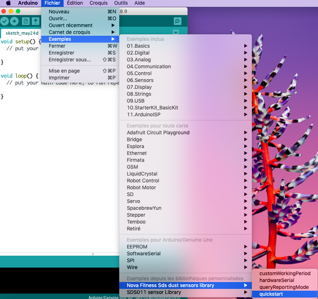Select Nova Fitness Sds dust sensors library
This screenshot has height=299, width=318.
tap(186, 286)
